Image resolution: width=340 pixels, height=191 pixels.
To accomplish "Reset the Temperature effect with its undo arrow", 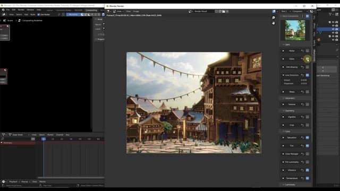I will (x=302, y=178).
